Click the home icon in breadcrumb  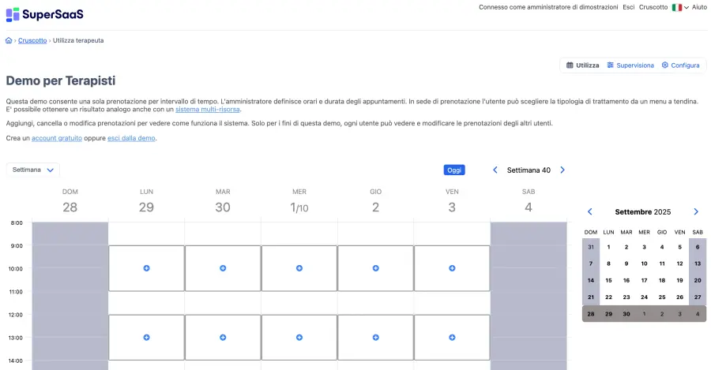9,40
